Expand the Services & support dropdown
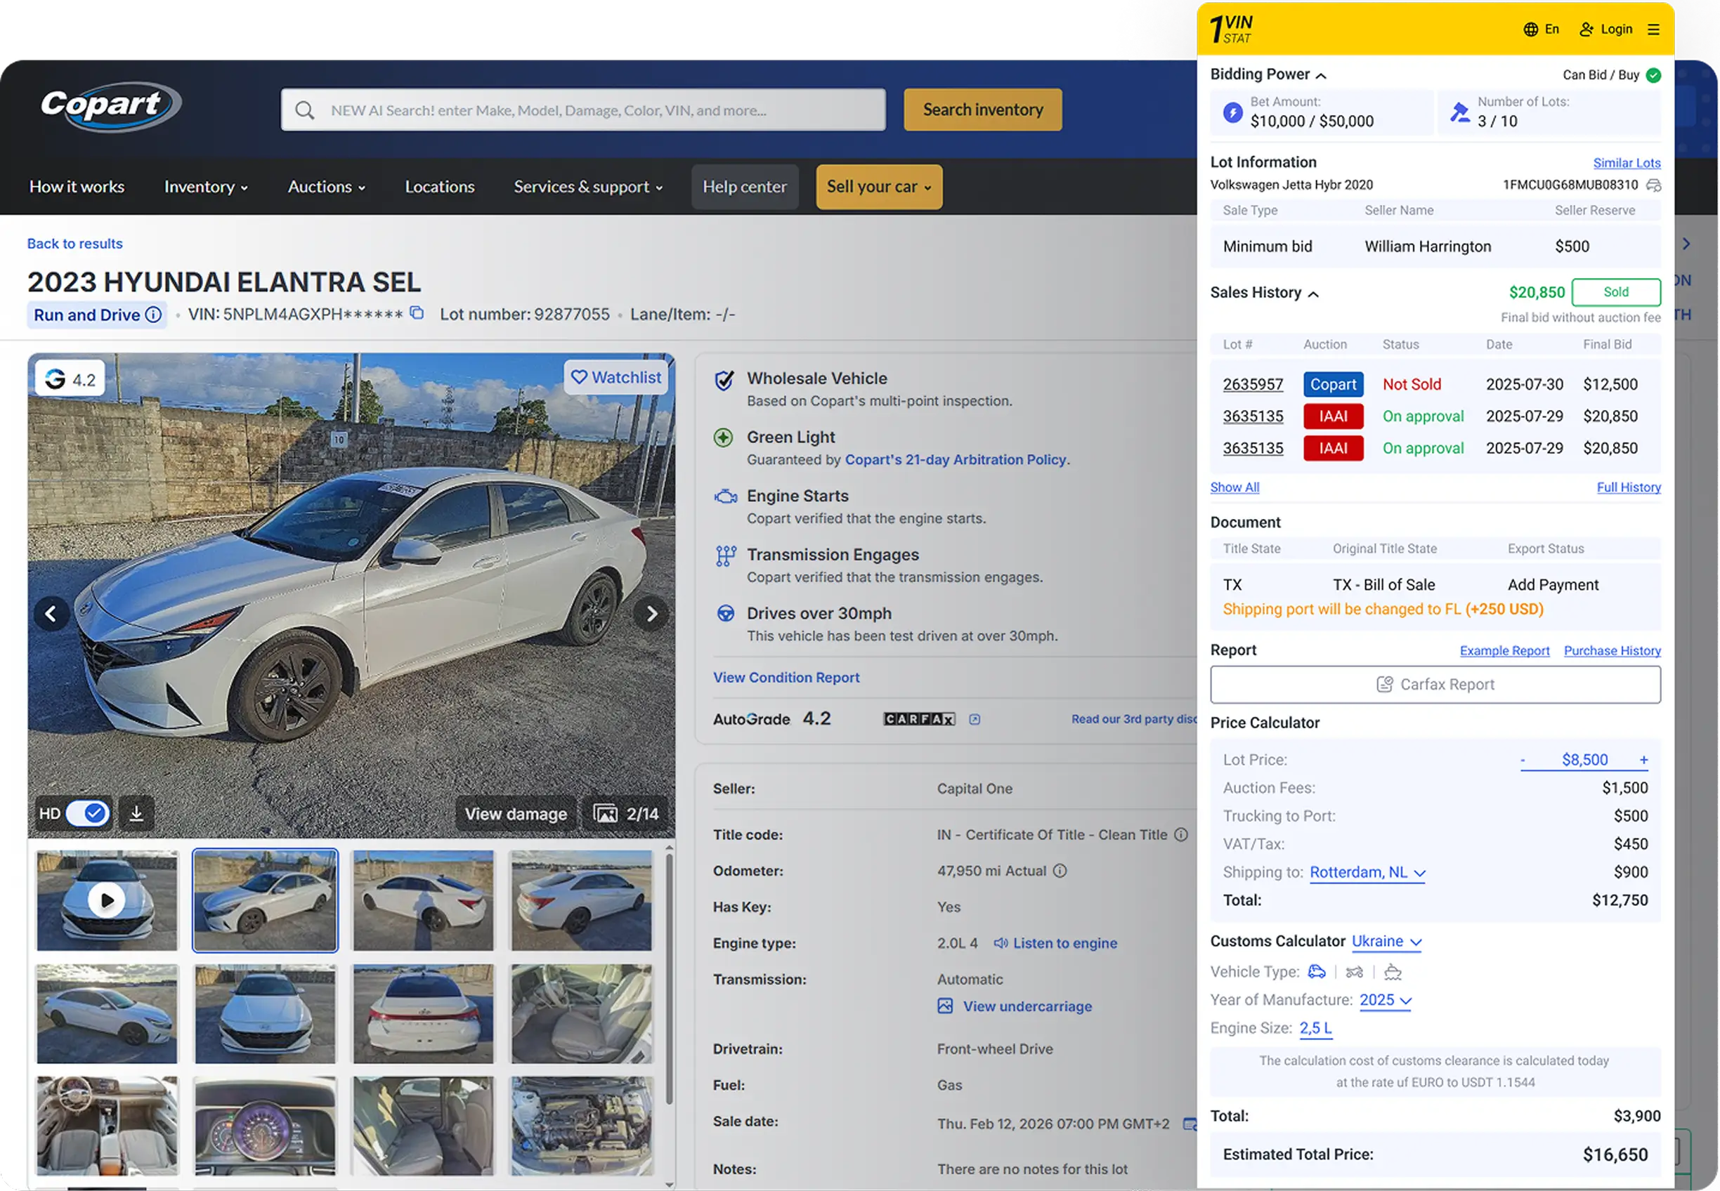1720x1191 pixels. click(x=588, y=187)
